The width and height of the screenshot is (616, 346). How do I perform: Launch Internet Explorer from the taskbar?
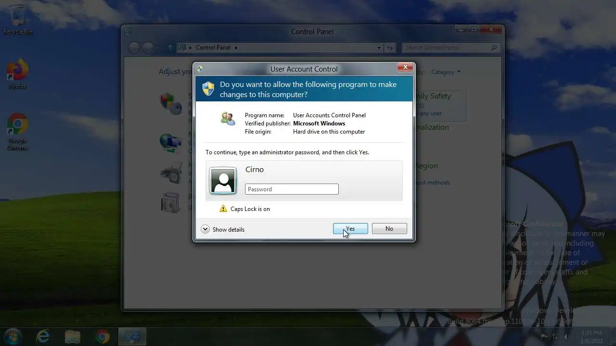[x=43, y=336]
